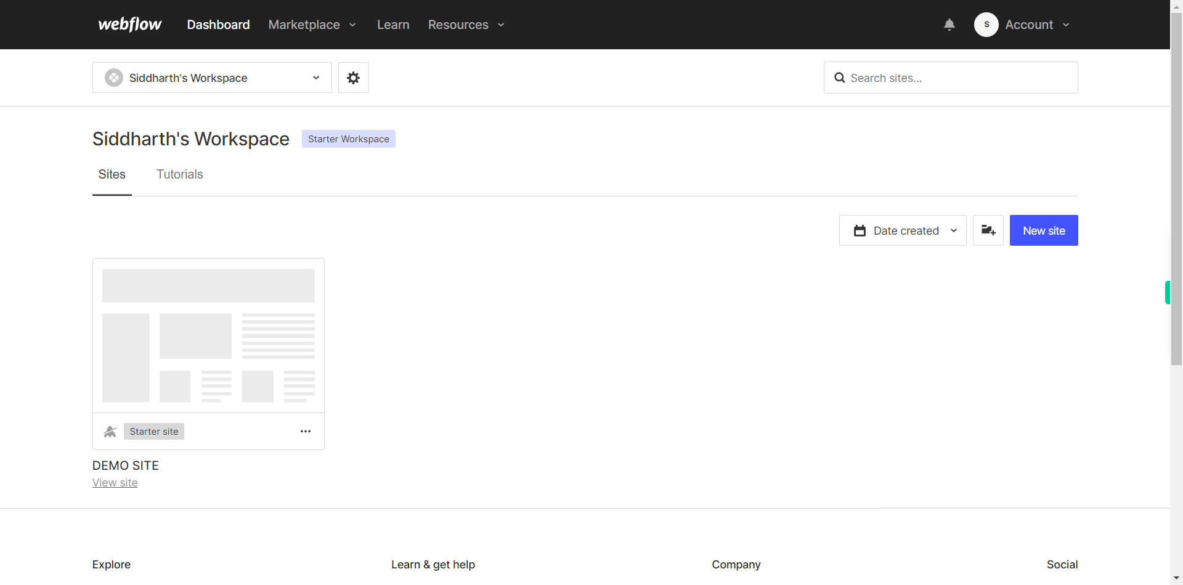Click the new folder icon
The image size is (1183, 585).
(988, 230)
